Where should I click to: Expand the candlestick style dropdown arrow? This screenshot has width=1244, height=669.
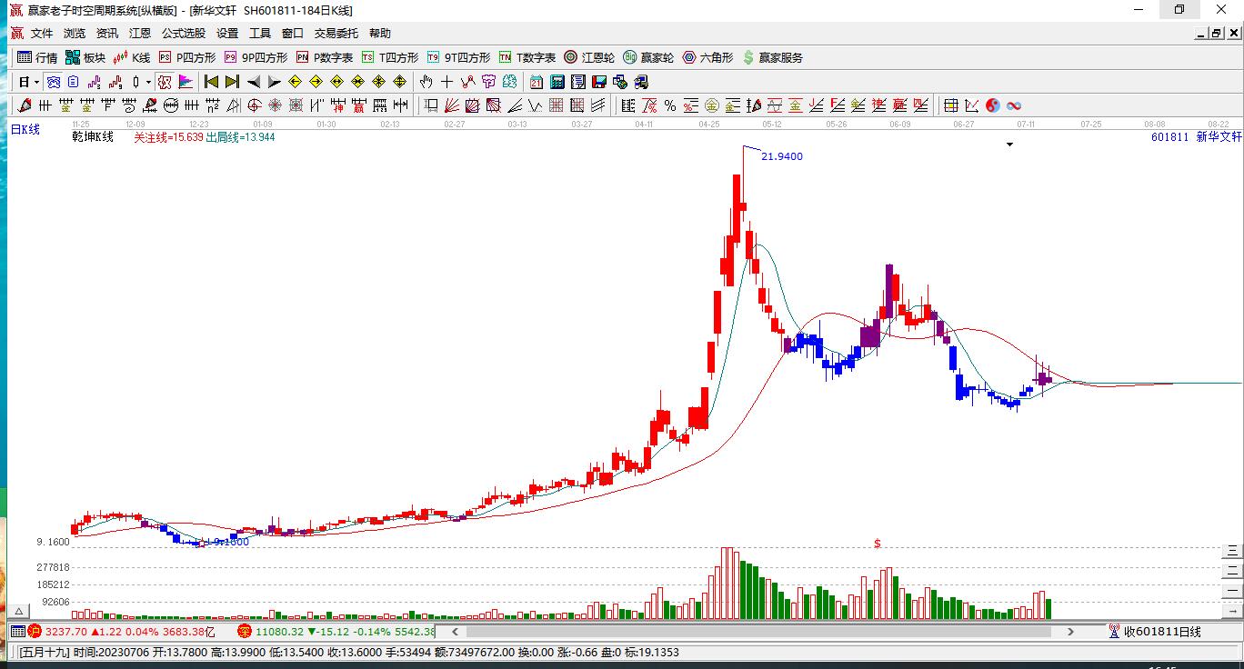pos(147,82)
